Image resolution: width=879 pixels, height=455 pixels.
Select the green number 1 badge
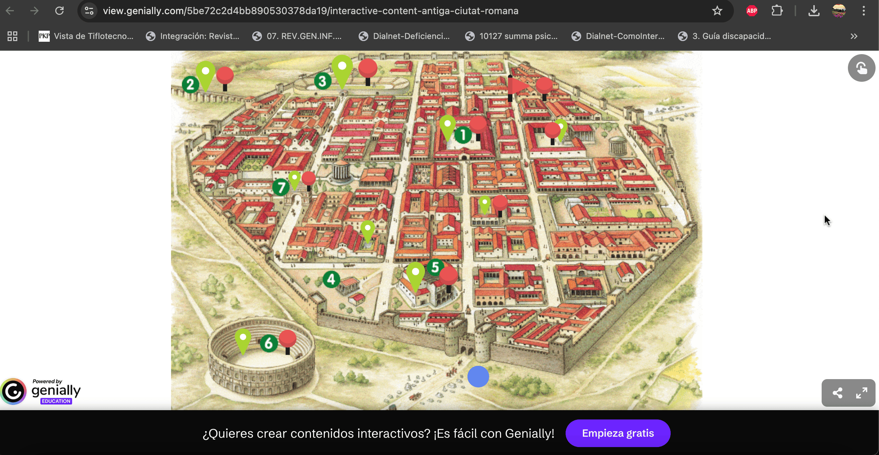point(463,135)
